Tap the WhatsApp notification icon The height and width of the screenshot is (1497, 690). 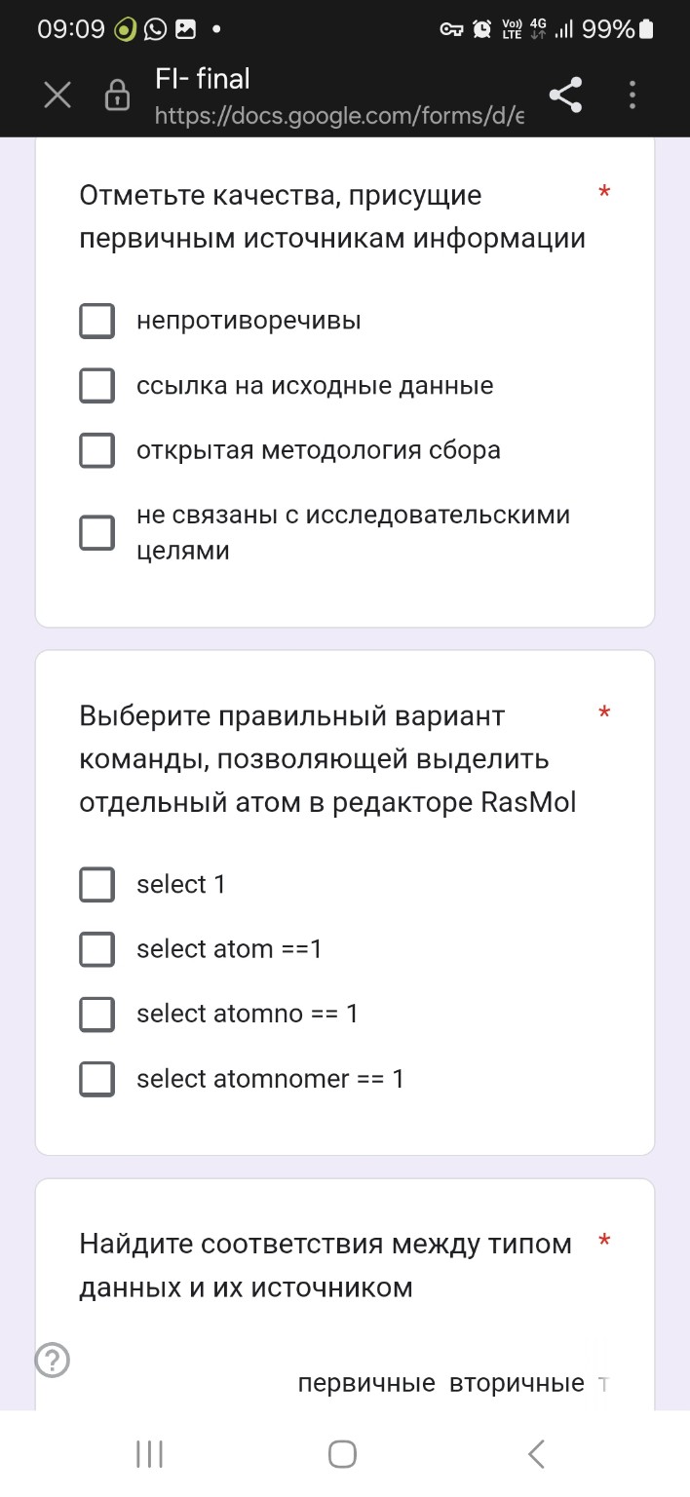[x=152, y=29]
